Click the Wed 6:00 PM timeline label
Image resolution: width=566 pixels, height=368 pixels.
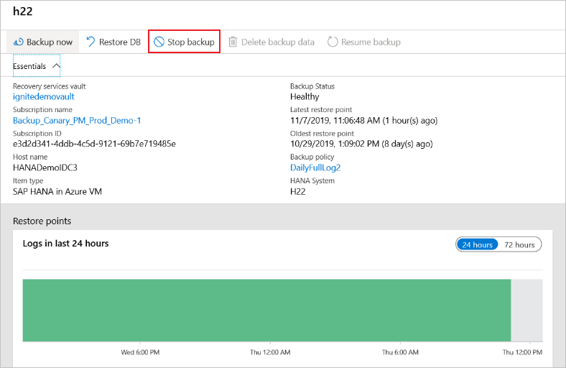[x=140, y=352]
